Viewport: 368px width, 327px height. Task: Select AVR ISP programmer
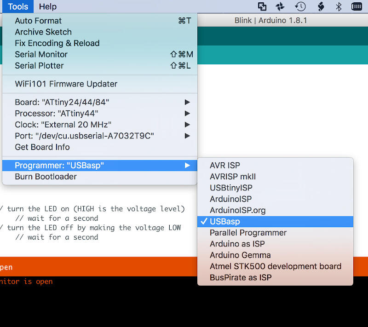(x=275, y=166)
